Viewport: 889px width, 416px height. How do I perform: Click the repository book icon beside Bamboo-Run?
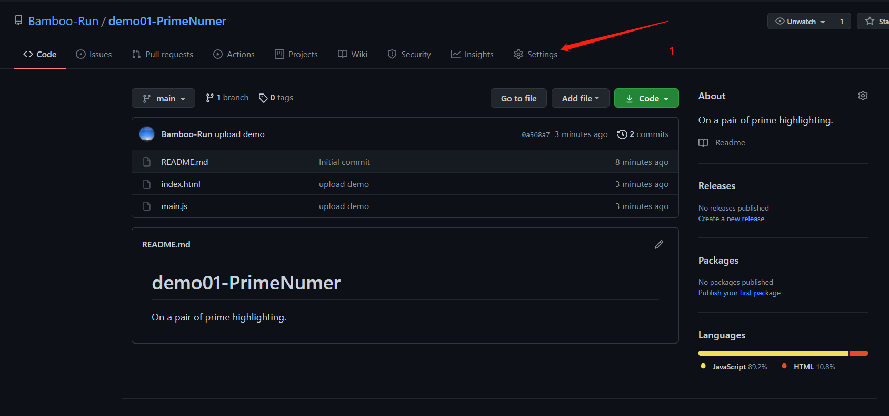point(18,20)
